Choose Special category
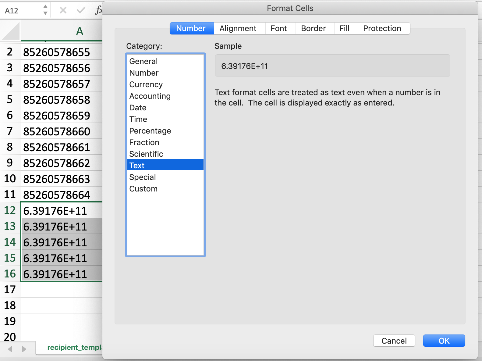This screenshot has height=361, width=482. coord(165,177)
